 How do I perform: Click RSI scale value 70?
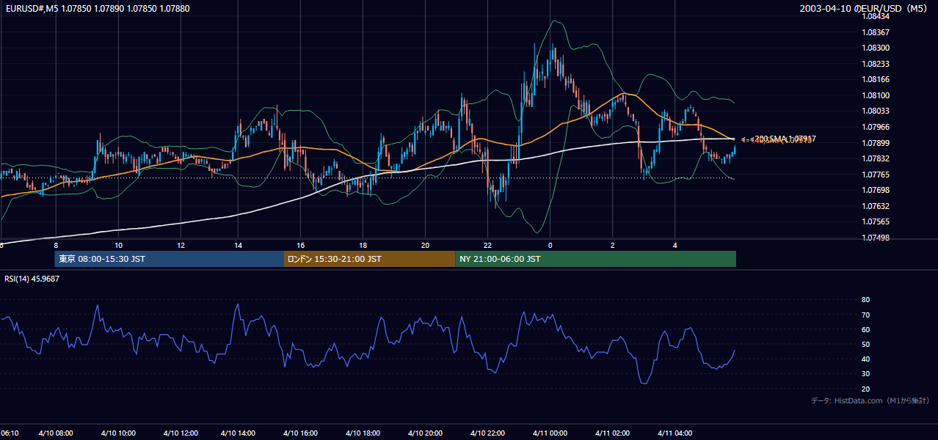tap(865, 315)
